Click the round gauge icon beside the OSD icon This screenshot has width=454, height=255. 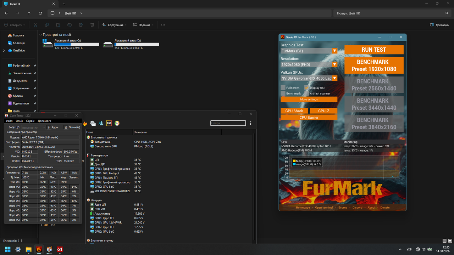117,123
